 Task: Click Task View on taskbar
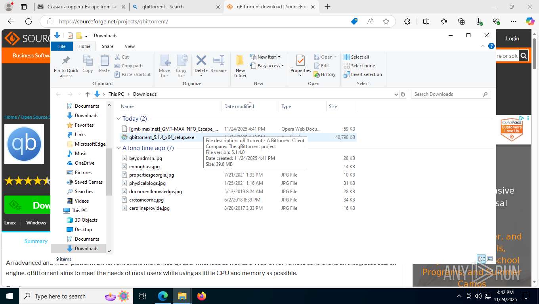tap(143, 296)
